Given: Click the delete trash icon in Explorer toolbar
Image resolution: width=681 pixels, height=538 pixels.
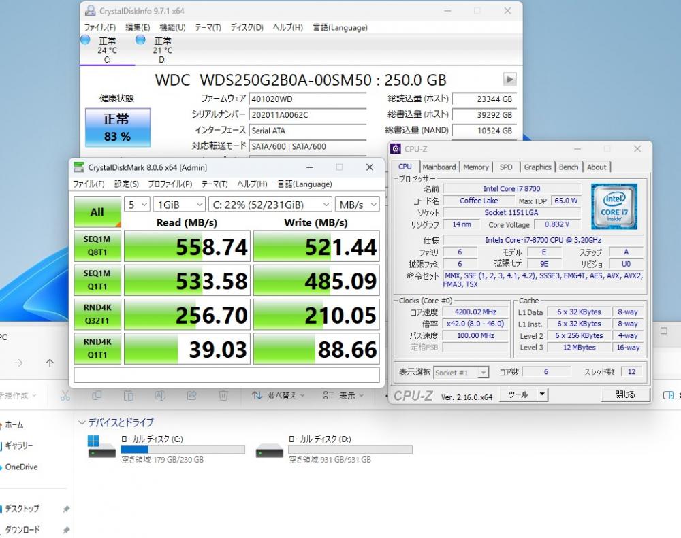Looking at the screenshot, I should (223, 395).
